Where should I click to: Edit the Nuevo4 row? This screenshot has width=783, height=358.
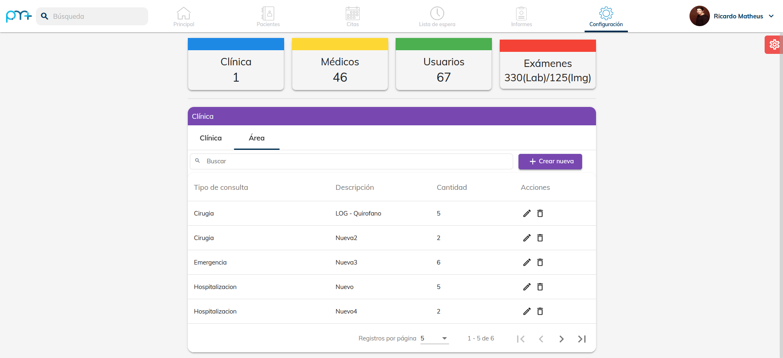pyautogui.click(x=527, y=311)
